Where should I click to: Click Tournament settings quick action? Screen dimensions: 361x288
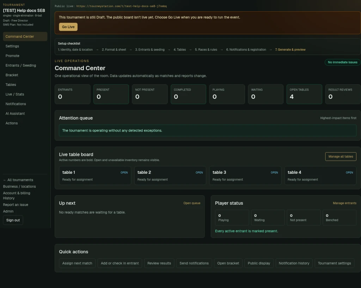334,263
